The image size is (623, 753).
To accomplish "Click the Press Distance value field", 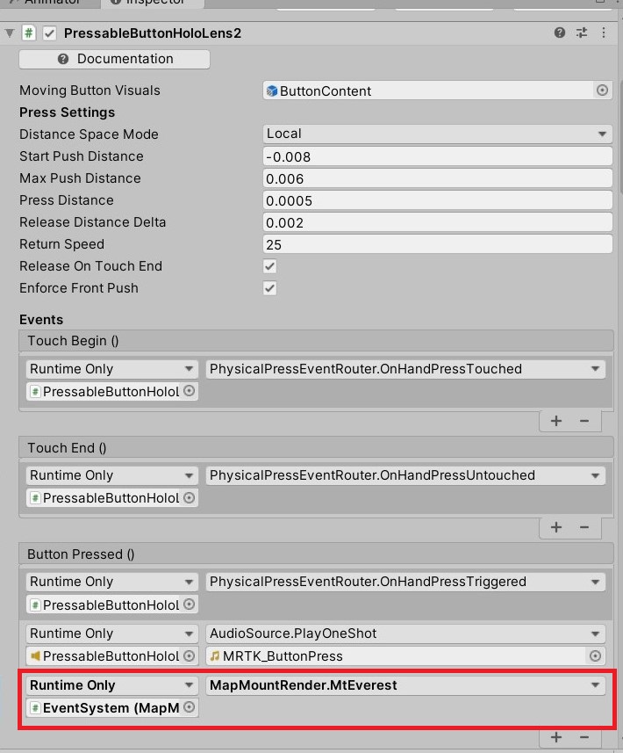I will click(x=437, y=200).
